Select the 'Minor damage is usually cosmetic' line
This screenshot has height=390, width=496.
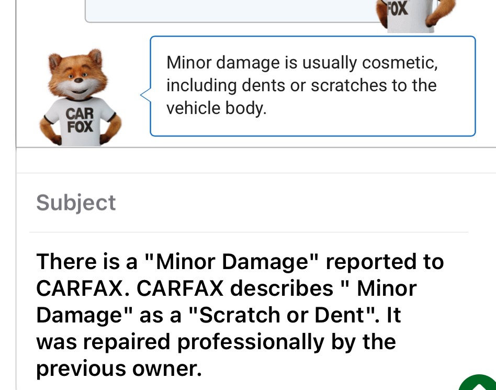point(302,62)
